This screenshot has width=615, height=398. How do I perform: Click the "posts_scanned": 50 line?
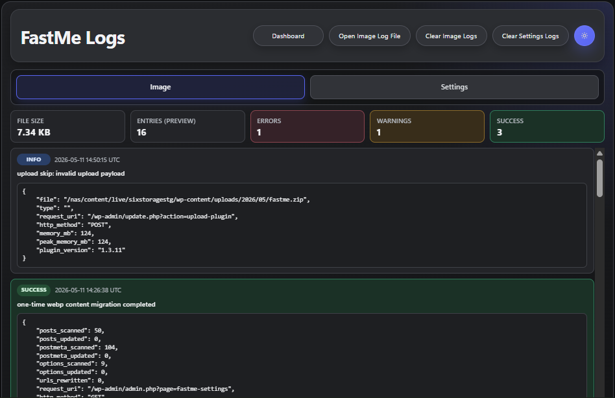coord(70,331)
